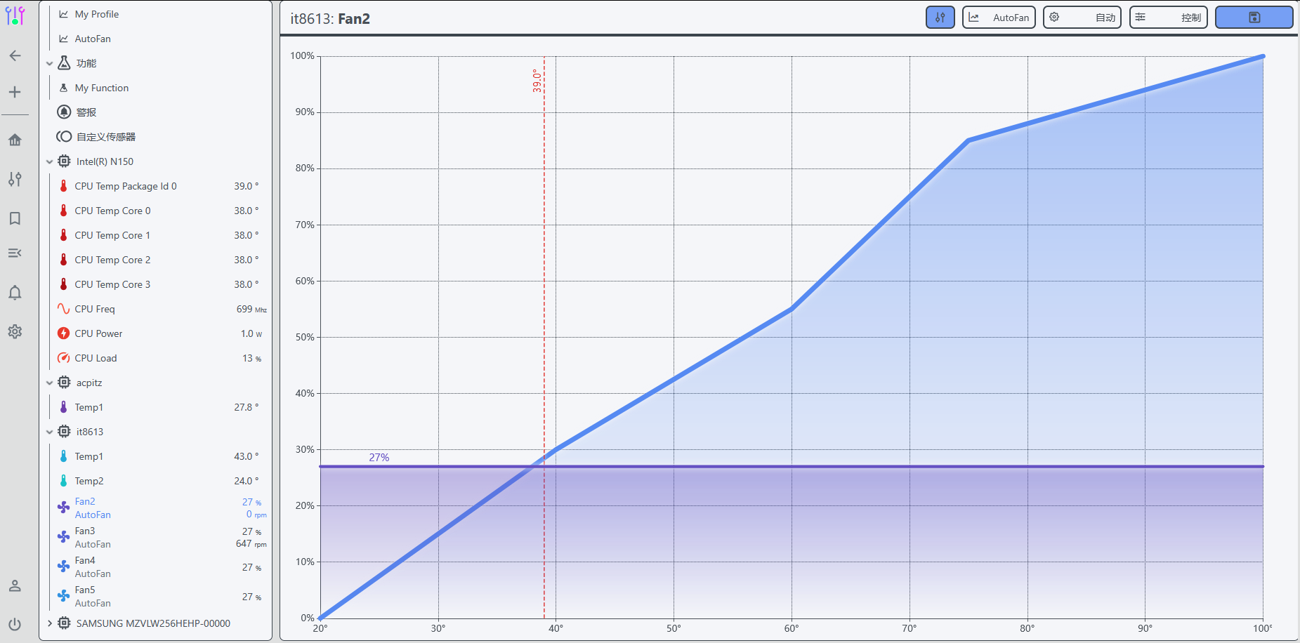Click the it8613 chip icon
Viewport: 1300px width, 643px height.
64,432
